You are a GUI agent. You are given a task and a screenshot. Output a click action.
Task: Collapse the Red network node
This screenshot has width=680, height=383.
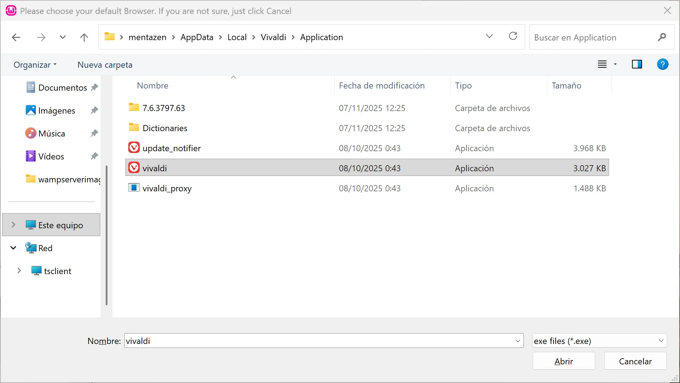click(14, 248)
